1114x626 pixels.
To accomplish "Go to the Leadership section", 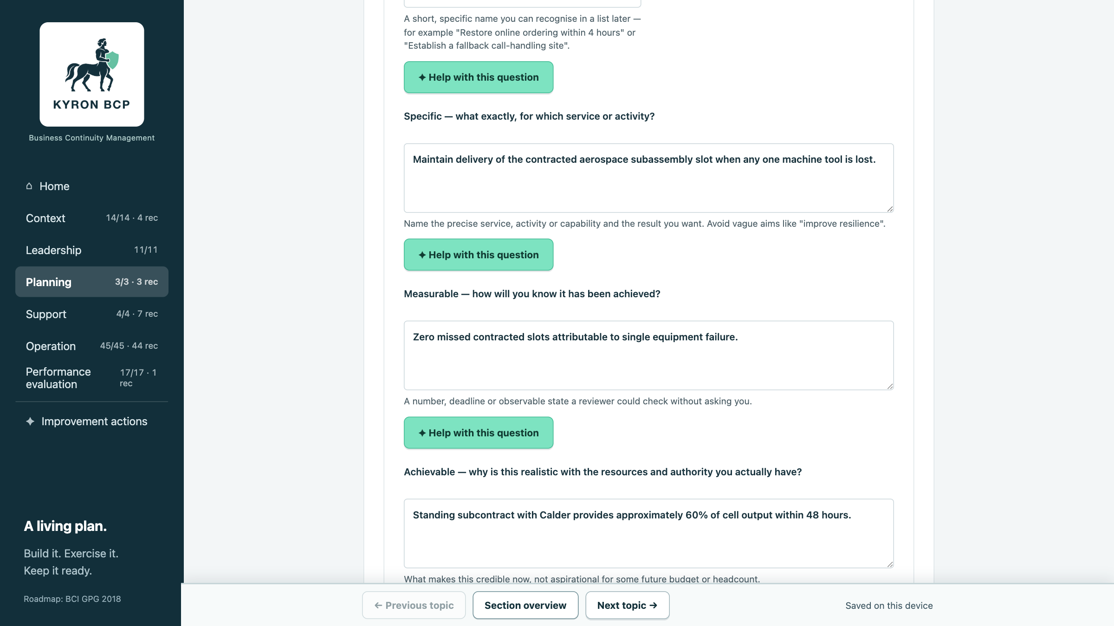I will click(92, 250).
